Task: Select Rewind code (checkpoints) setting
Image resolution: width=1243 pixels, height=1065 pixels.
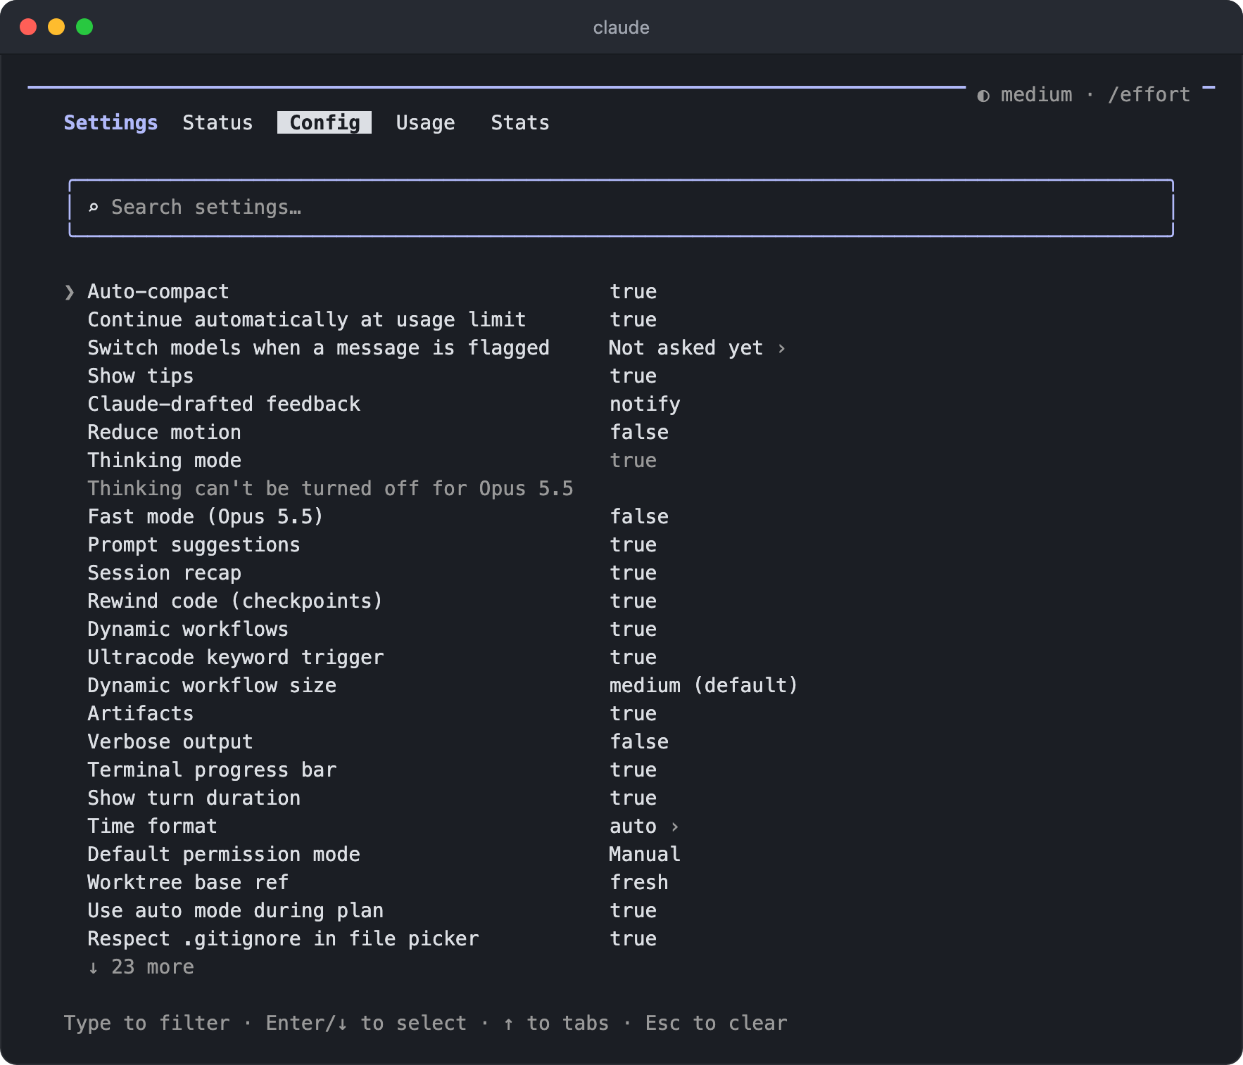Action: point(234,601)
